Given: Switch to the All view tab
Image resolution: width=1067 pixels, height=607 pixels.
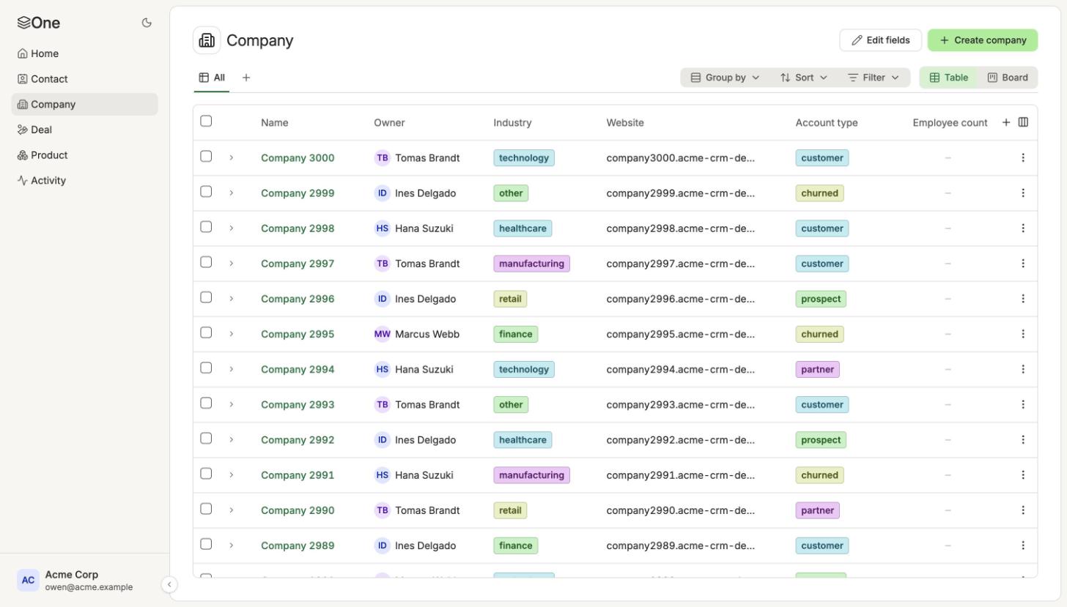Looking at the screenshot, I should pos(212,78).
